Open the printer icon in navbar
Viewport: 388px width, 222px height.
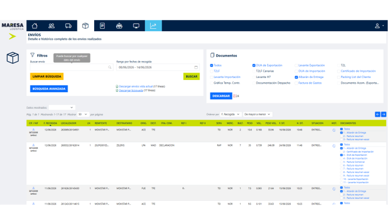119,26
